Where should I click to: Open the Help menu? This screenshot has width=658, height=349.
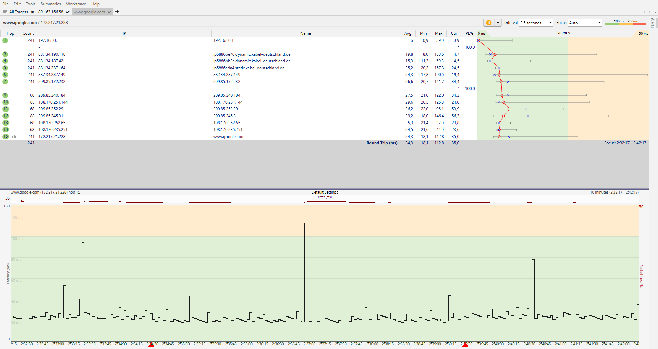[x=95, y=4]
